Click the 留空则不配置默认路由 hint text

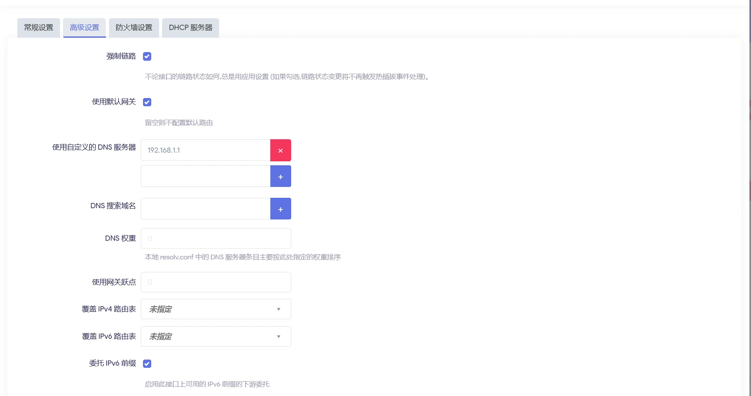[x=179, y=123]
